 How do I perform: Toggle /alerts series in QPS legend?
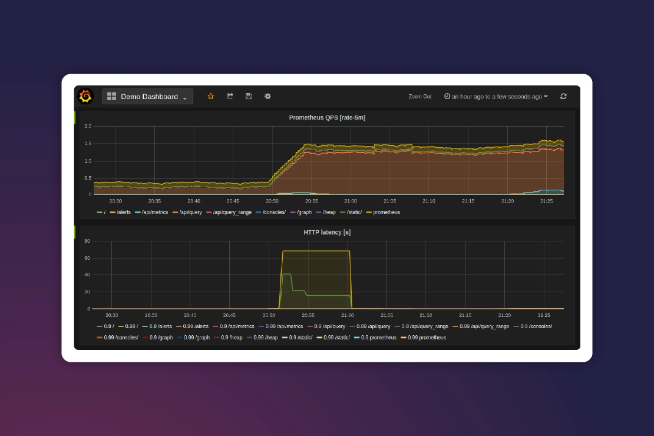pos(121,212)
